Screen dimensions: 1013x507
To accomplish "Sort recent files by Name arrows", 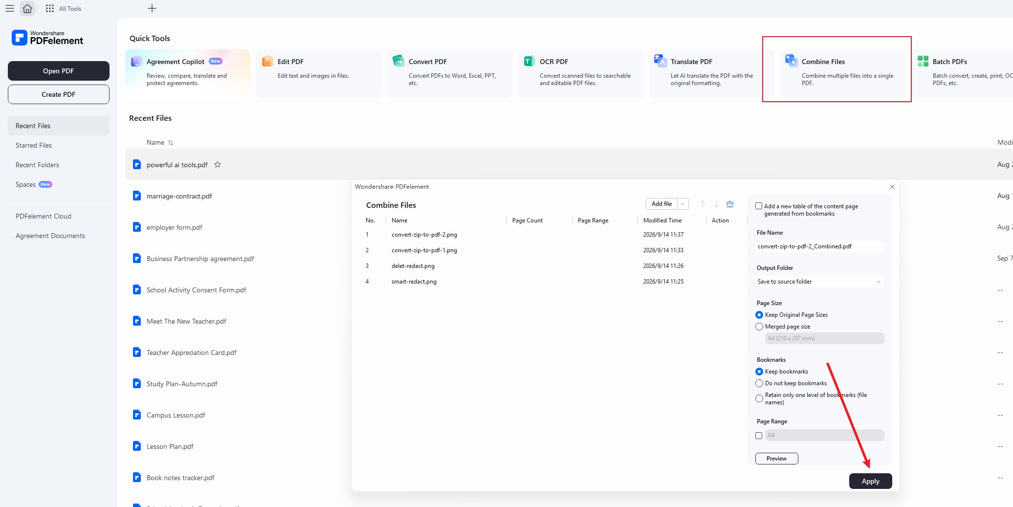I will [x=171, y=143].
